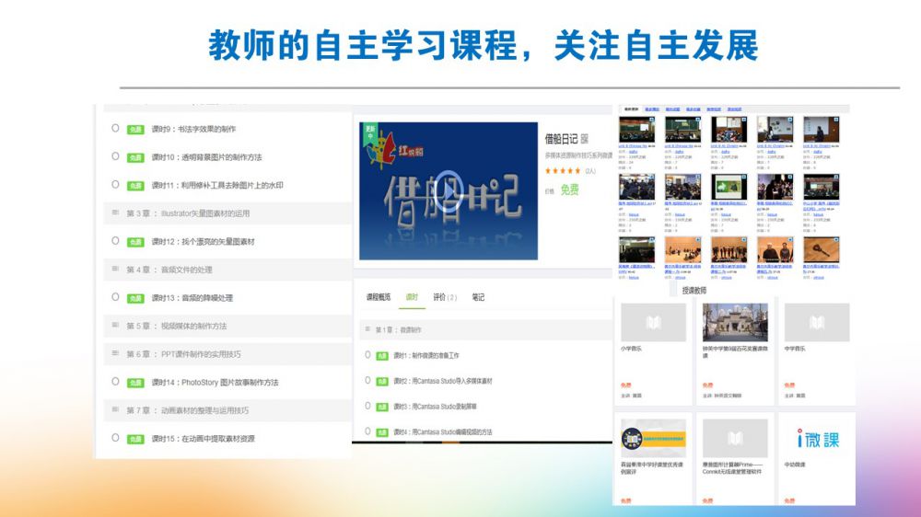Click the book placeholder icon for 小学音乐
Image resolution: width=921 pixels, height=517 pixels.
point(652,323)
